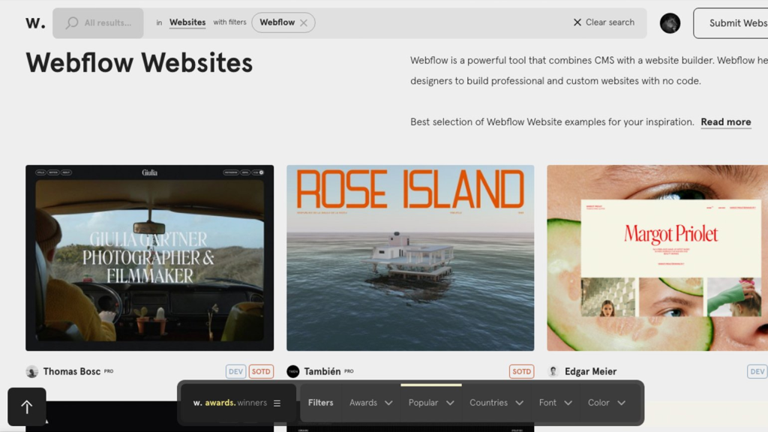
Task: Select the Websites search category
Action: click(187, 22)
